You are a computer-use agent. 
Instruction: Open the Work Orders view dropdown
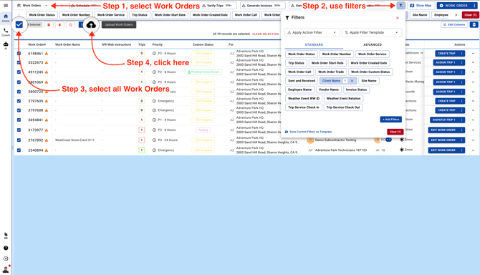[x=32, y=6]
